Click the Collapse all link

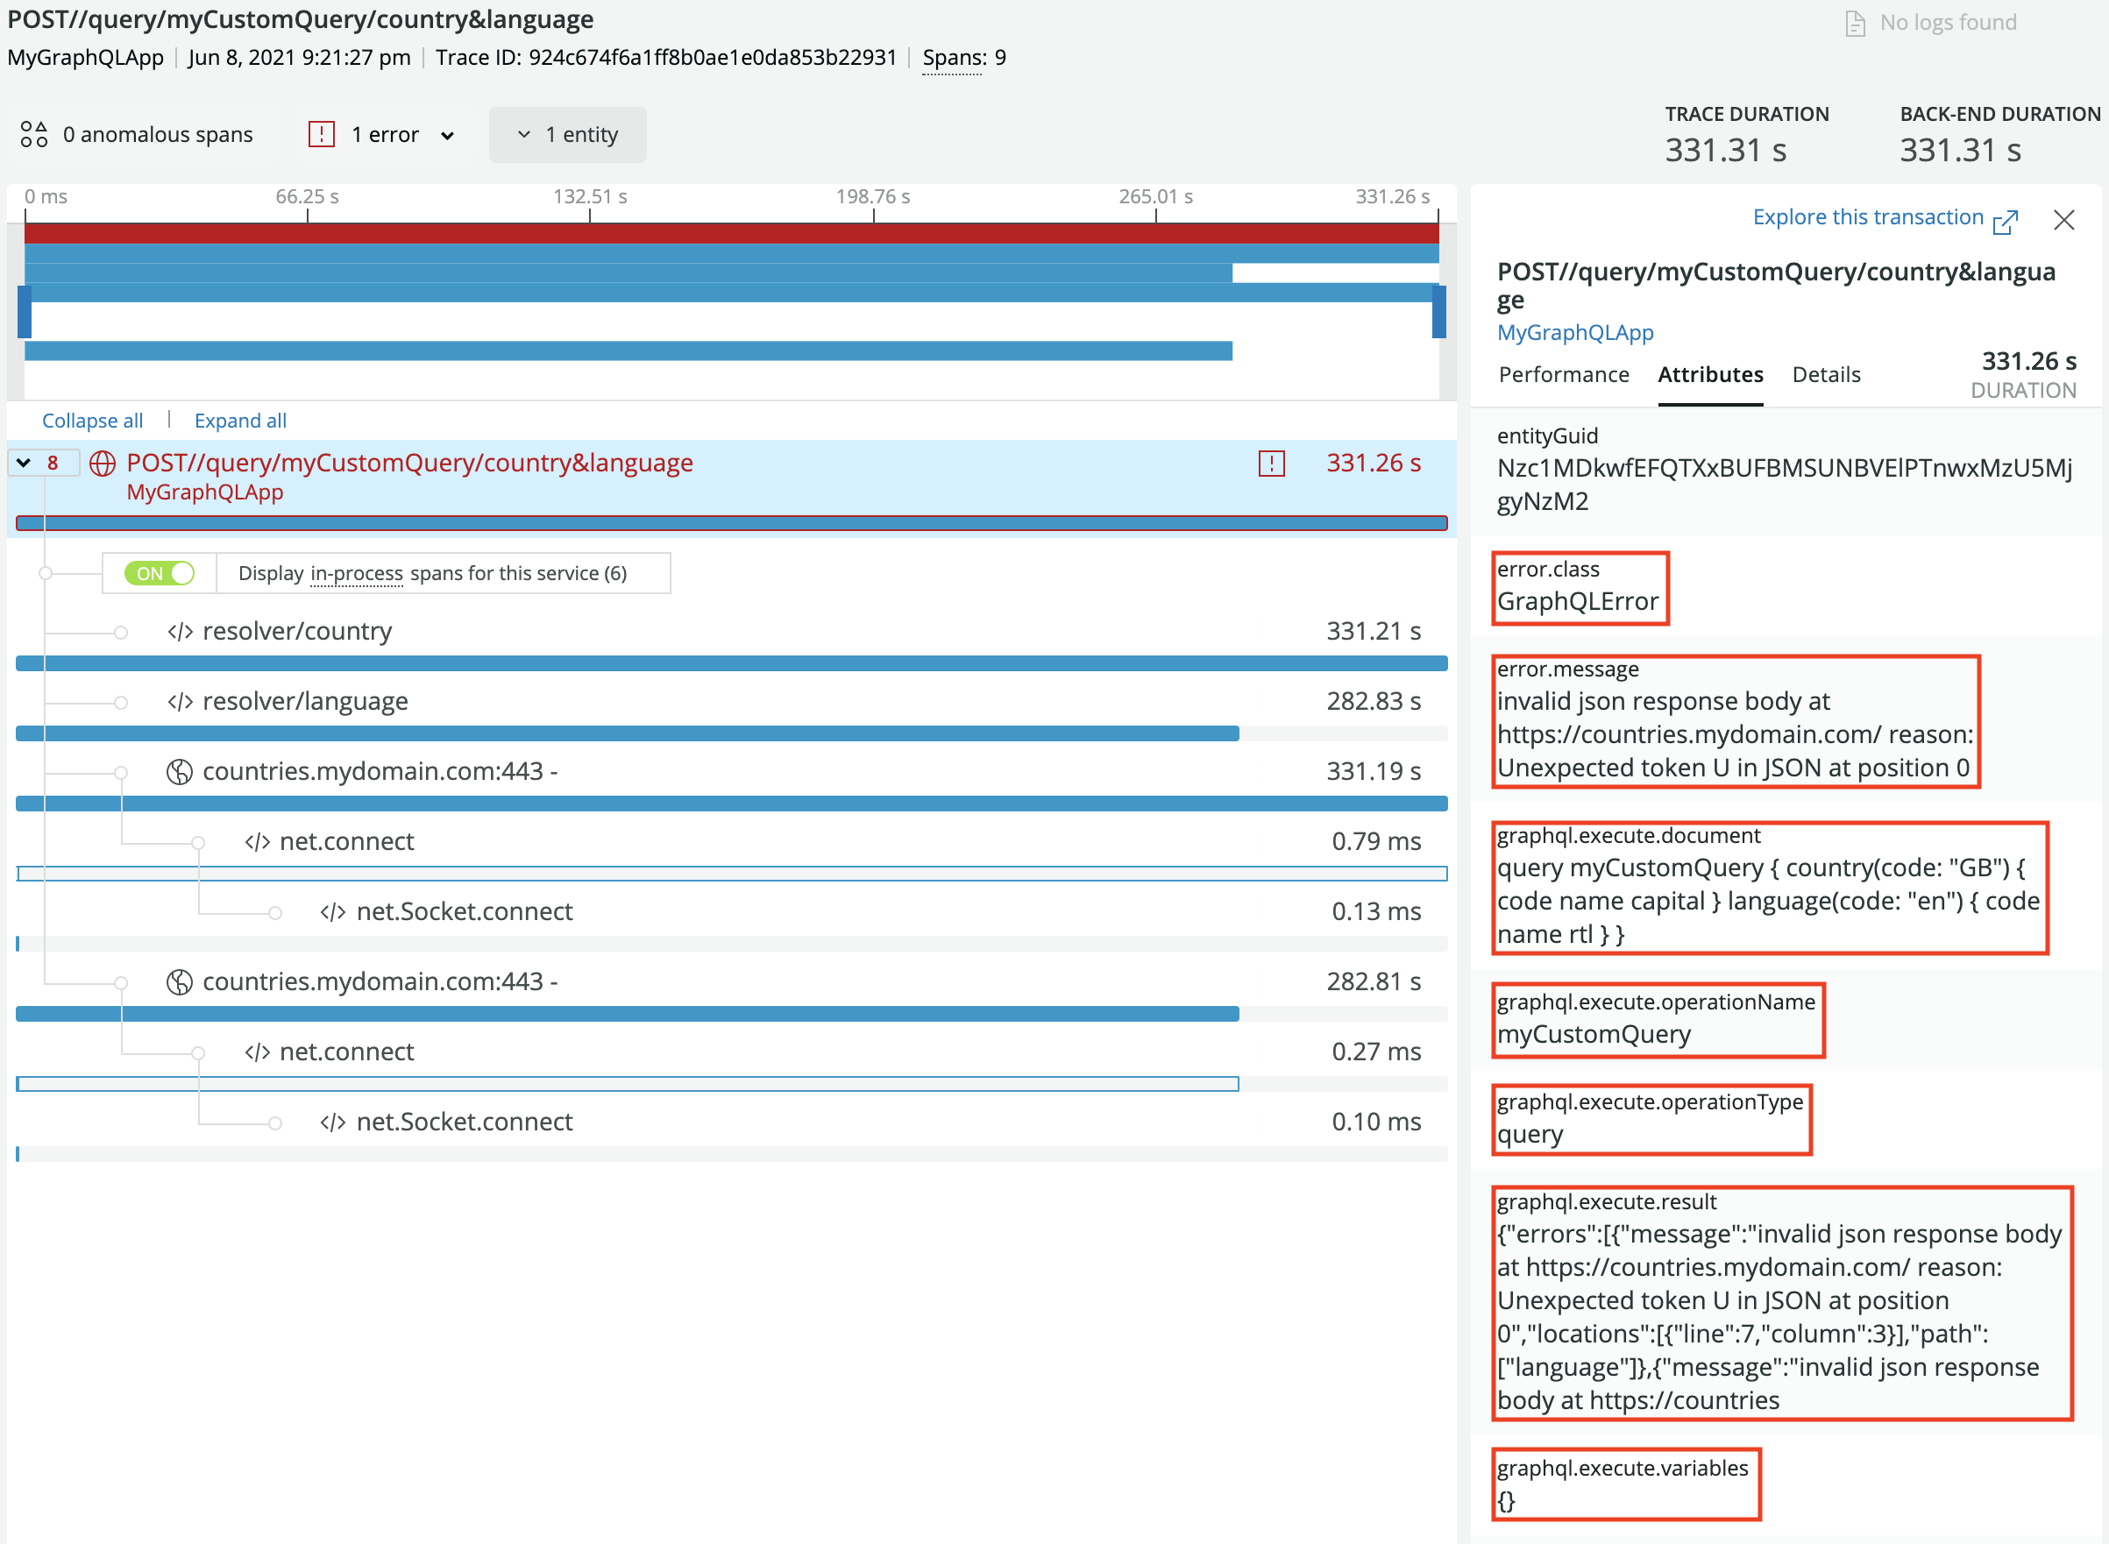click(x=93, y=421)
